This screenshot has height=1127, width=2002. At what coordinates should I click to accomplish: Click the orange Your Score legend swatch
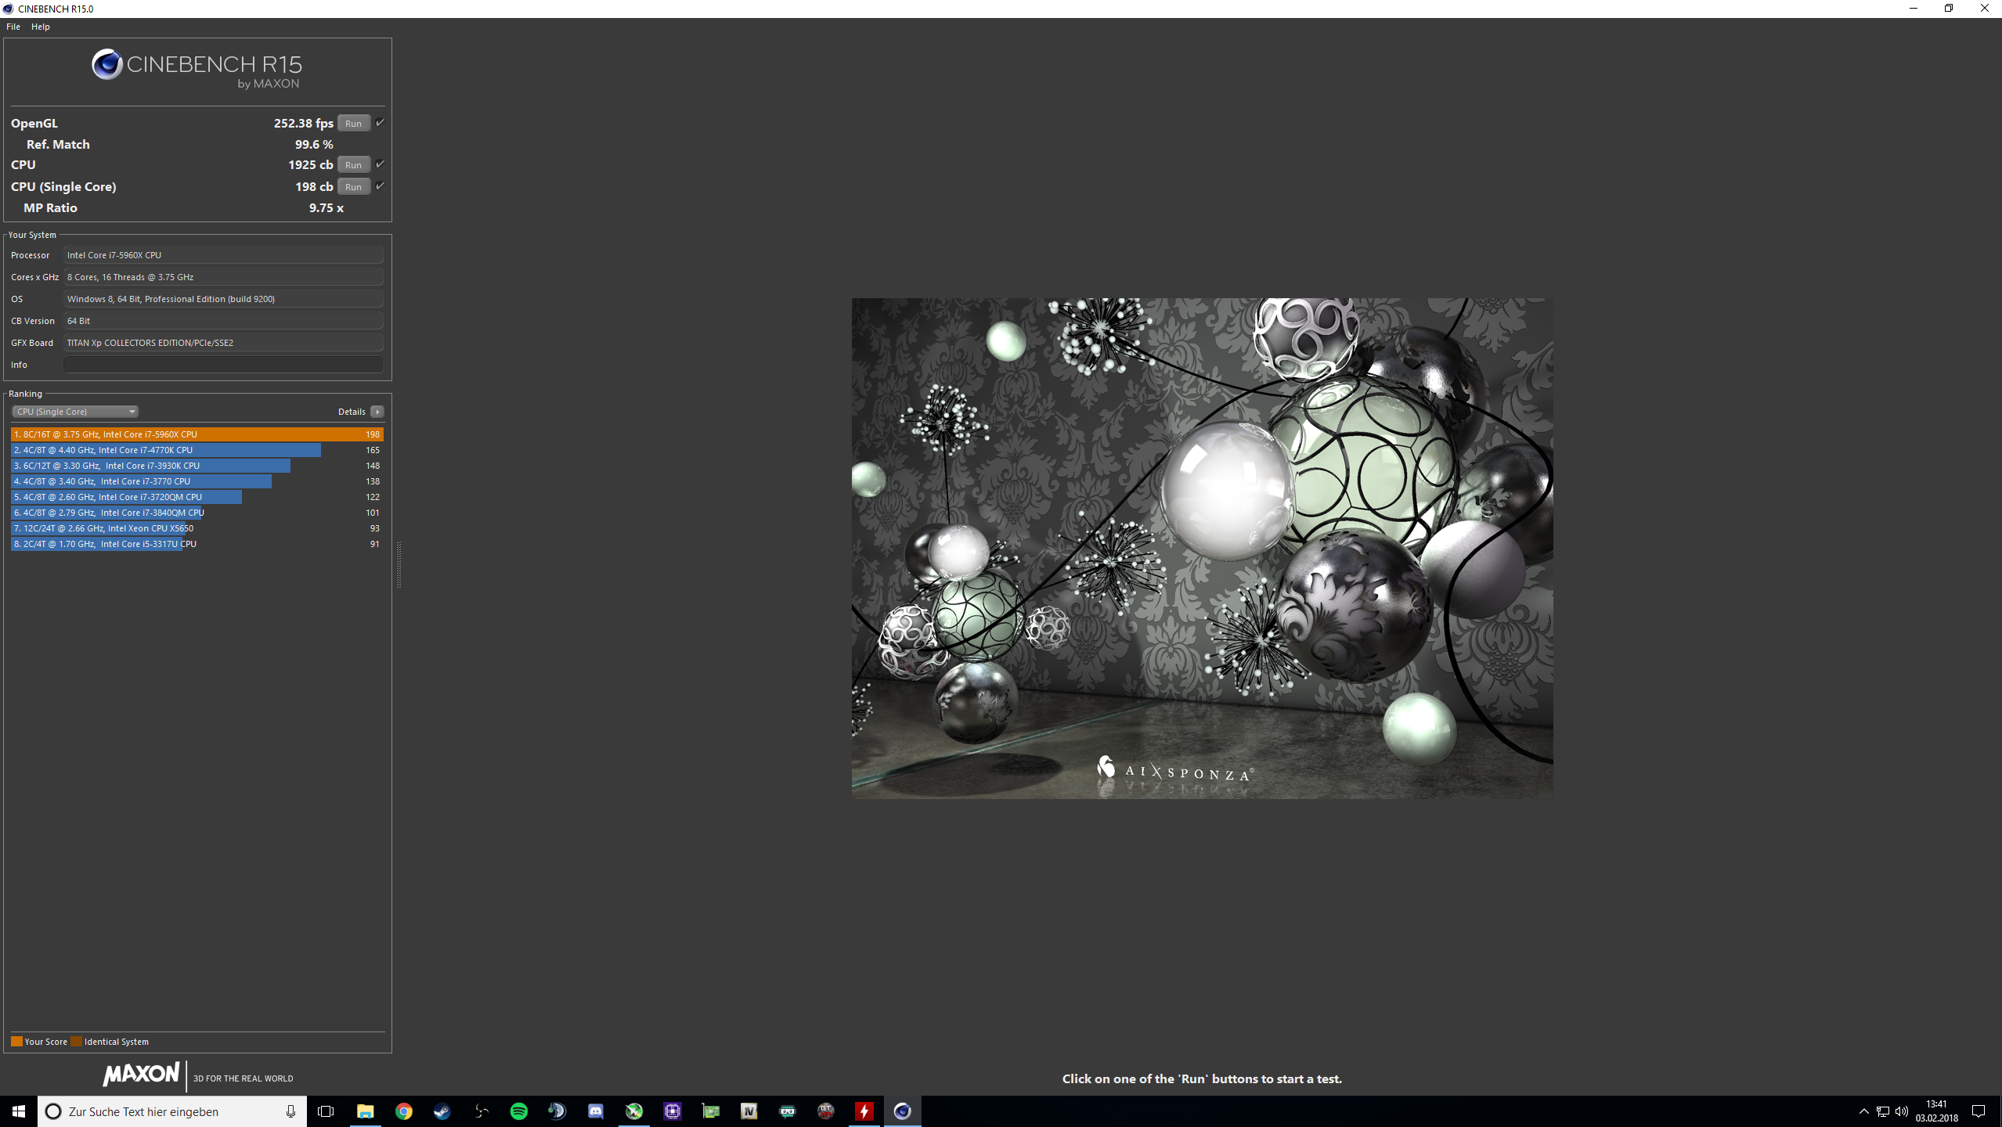pos(16,1042)
